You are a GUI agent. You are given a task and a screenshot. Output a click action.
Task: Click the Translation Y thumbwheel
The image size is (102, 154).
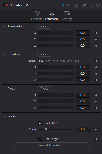[x=56, y=39]
